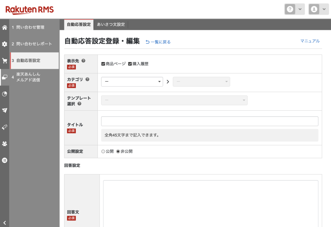Screen dimensions: 331x227
Task: Select the chat bubbles sidebar icon
Action: 5,77
